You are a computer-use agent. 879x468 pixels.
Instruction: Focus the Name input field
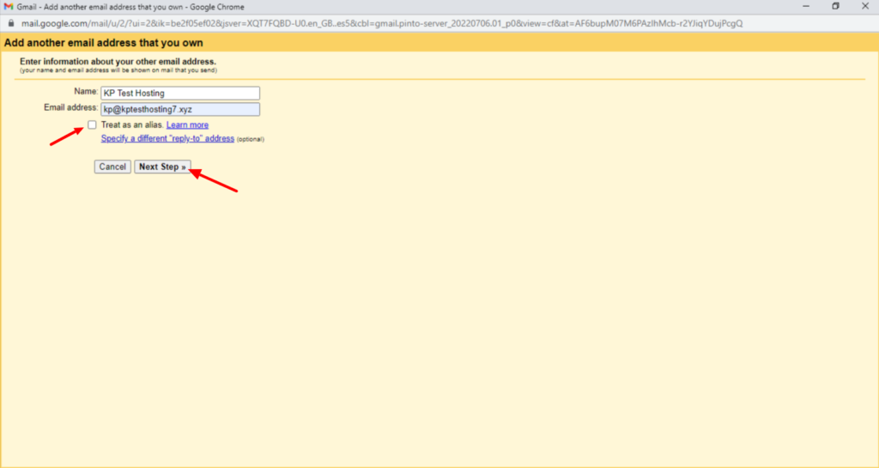[180, 93]
